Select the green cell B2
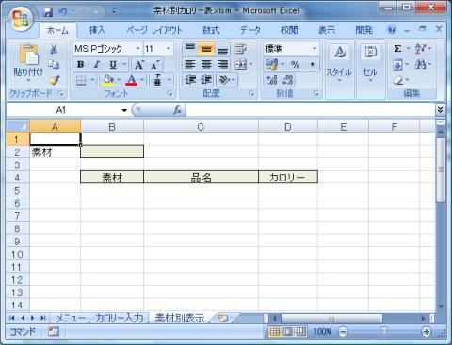The height and width of the screenshot is (345, 452). pyautogui.click(x=112, y=151)
